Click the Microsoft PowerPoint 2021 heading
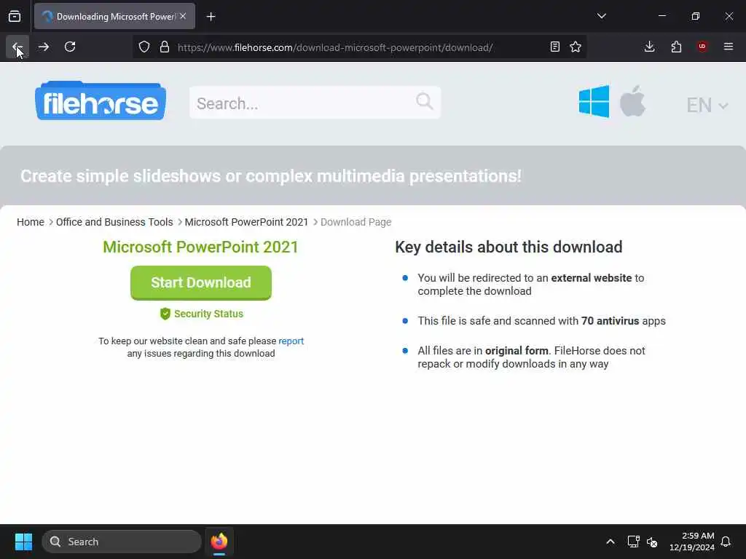This screenshot has height=559, width=746. point(201,247)
